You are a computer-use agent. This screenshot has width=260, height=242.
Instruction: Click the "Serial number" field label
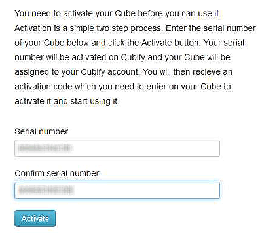click(41, 132)
